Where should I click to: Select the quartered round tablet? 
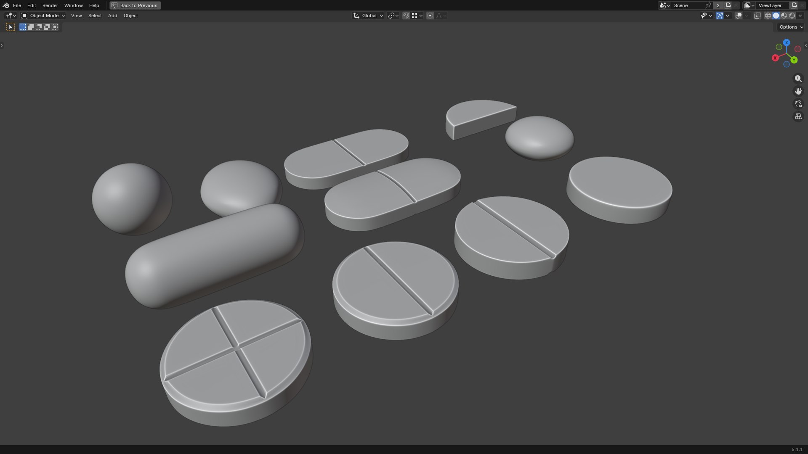tap(236, 362)
